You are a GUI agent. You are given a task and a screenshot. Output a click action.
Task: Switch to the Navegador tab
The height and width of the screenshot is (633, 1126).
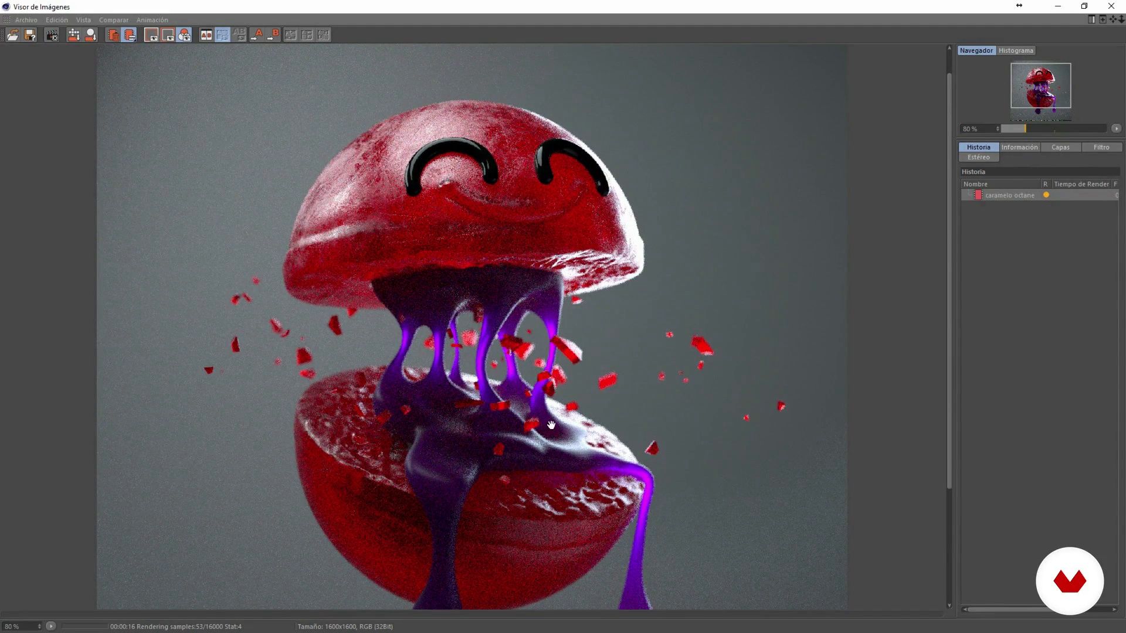tap(976, 50)
